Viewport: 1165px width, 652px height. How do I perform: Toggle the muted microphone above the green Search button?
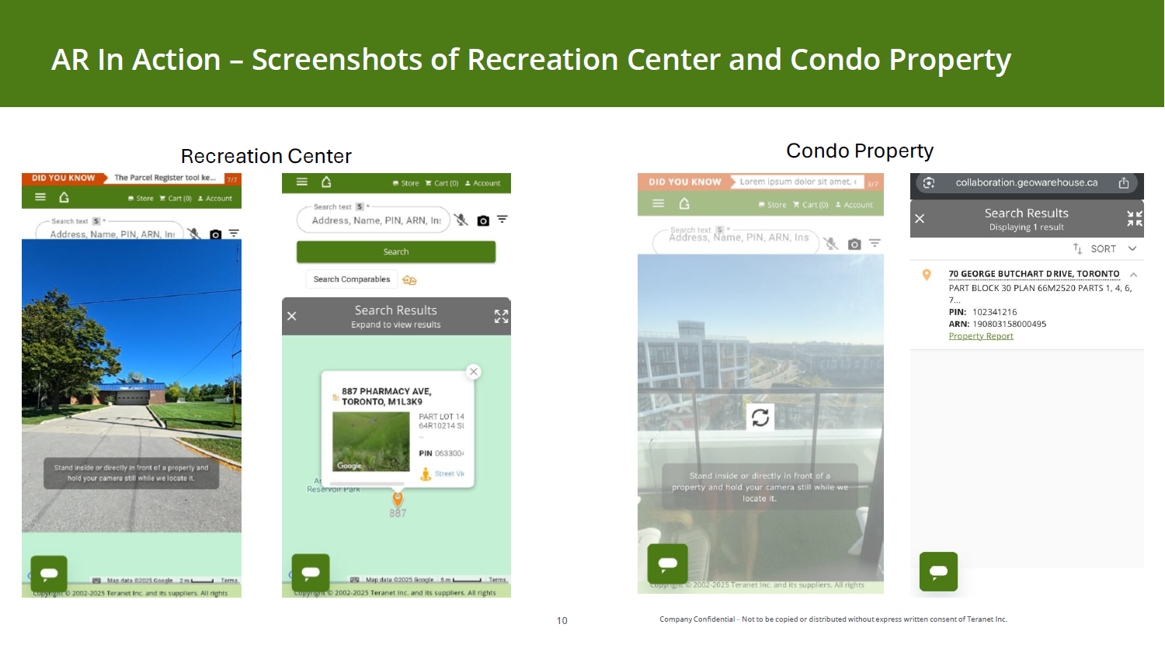(x=461, y=220)
